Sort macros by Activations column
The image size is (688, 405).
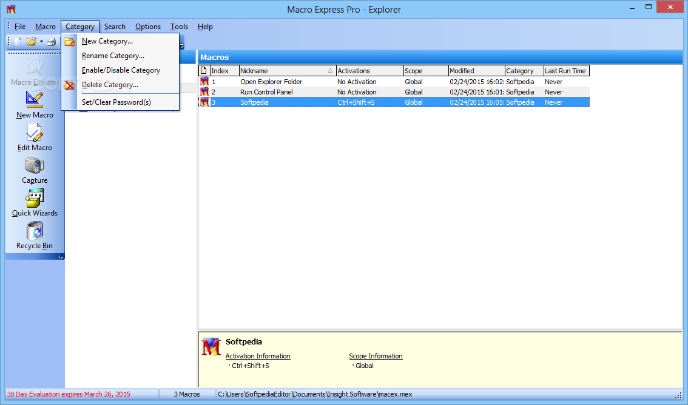coord(369,70)
